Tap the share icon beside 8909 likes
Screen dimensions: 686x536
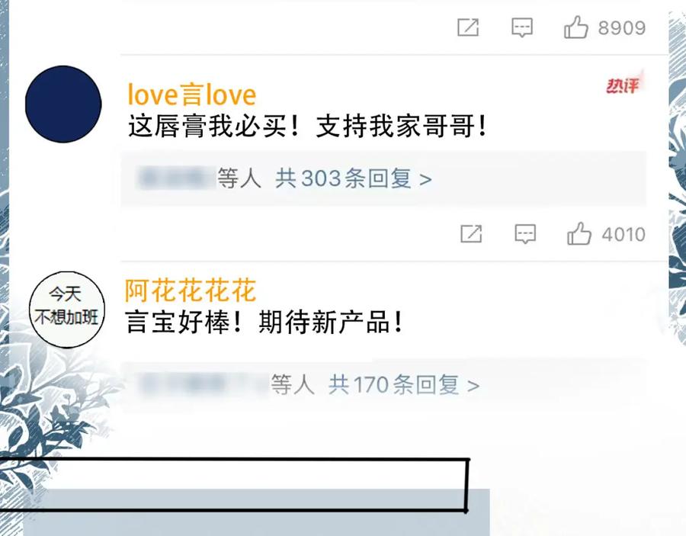(468, 27)
